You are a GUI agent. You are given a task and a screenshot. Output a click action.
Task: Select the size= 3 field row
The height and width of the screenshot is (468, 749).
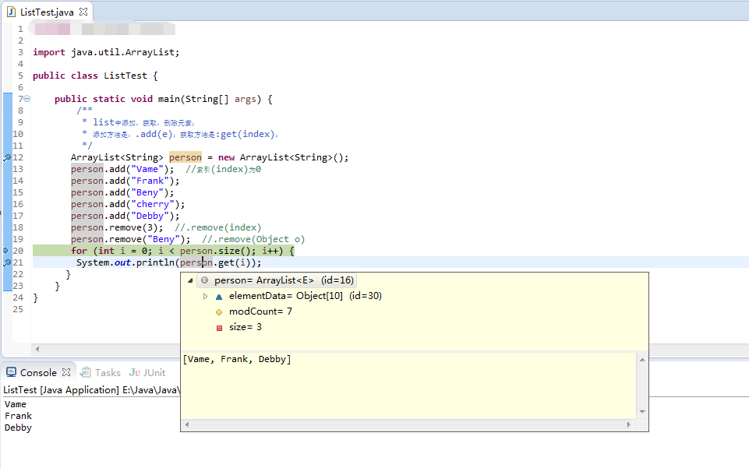pyautogui.click(x=245, y=327)
